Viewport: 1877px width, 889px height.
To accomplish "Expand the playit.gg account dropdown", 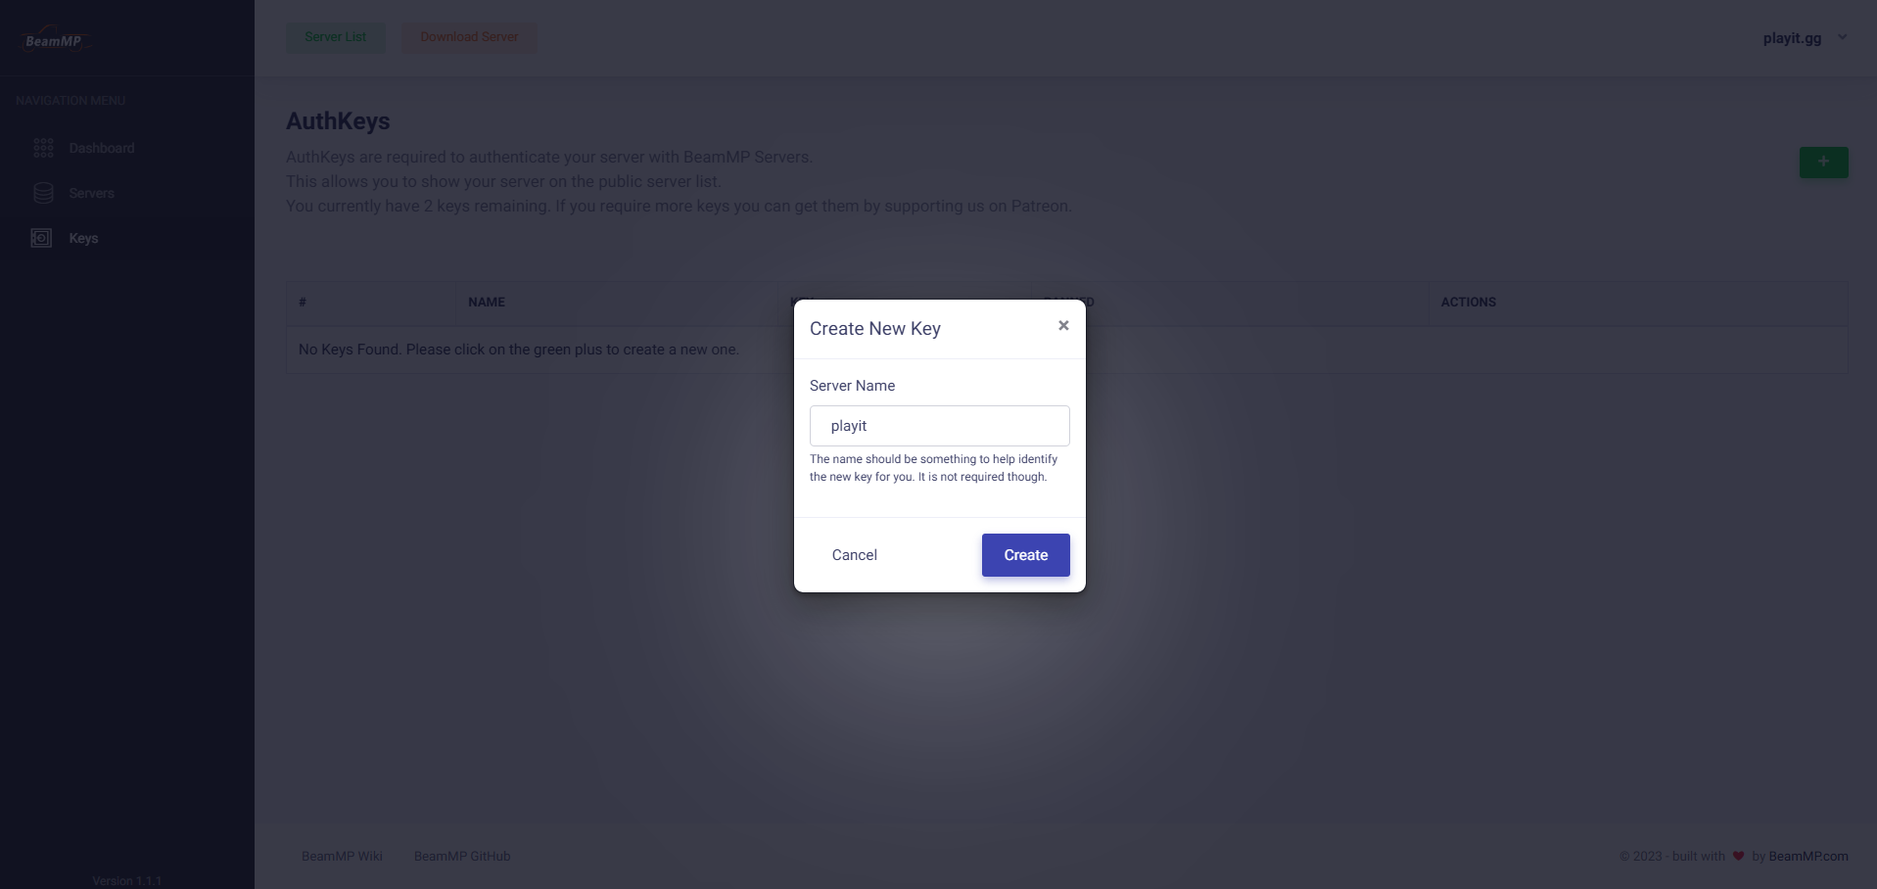I will pos(1791,38).
